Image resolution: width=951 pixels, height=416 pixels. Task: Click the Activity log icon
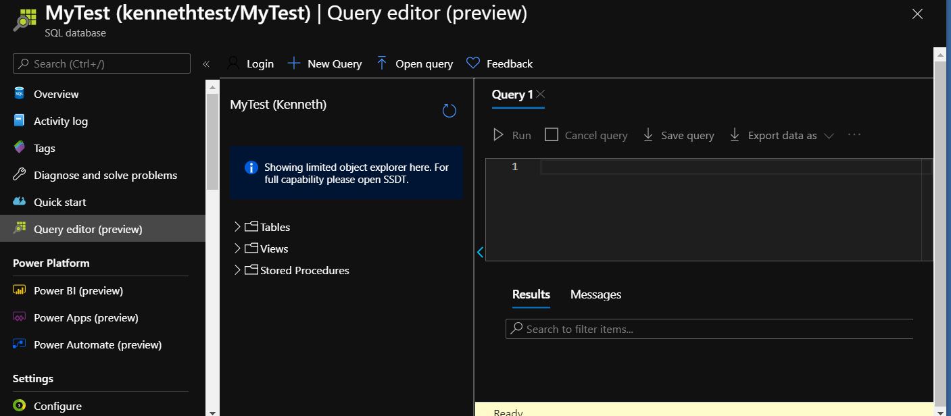(x=20, y=121)
